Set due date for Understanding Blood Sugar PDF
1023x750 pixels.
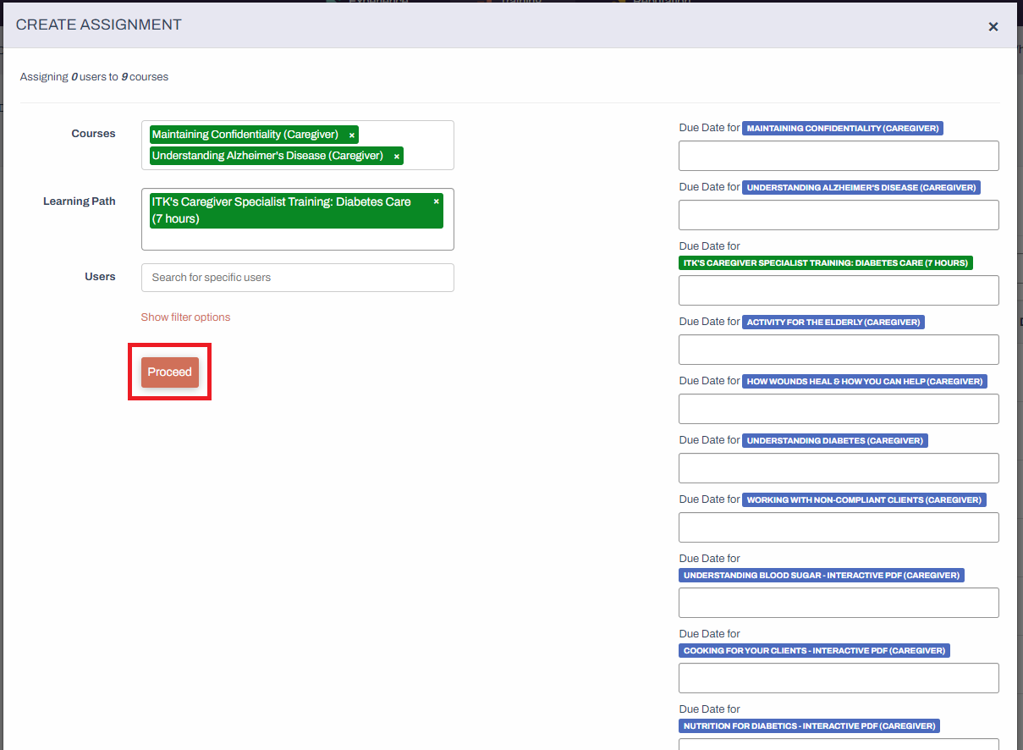[x=838, y=602]
